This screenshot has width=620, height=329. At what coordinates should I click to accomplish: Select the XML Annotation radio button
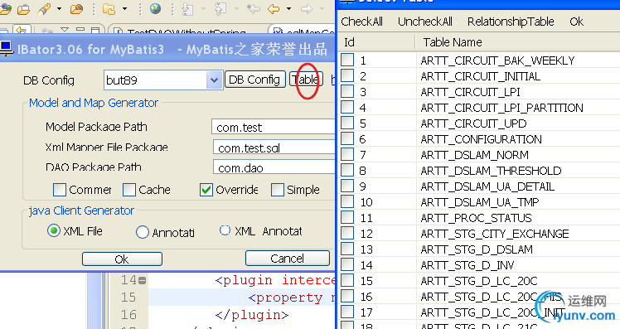(225, 230)
